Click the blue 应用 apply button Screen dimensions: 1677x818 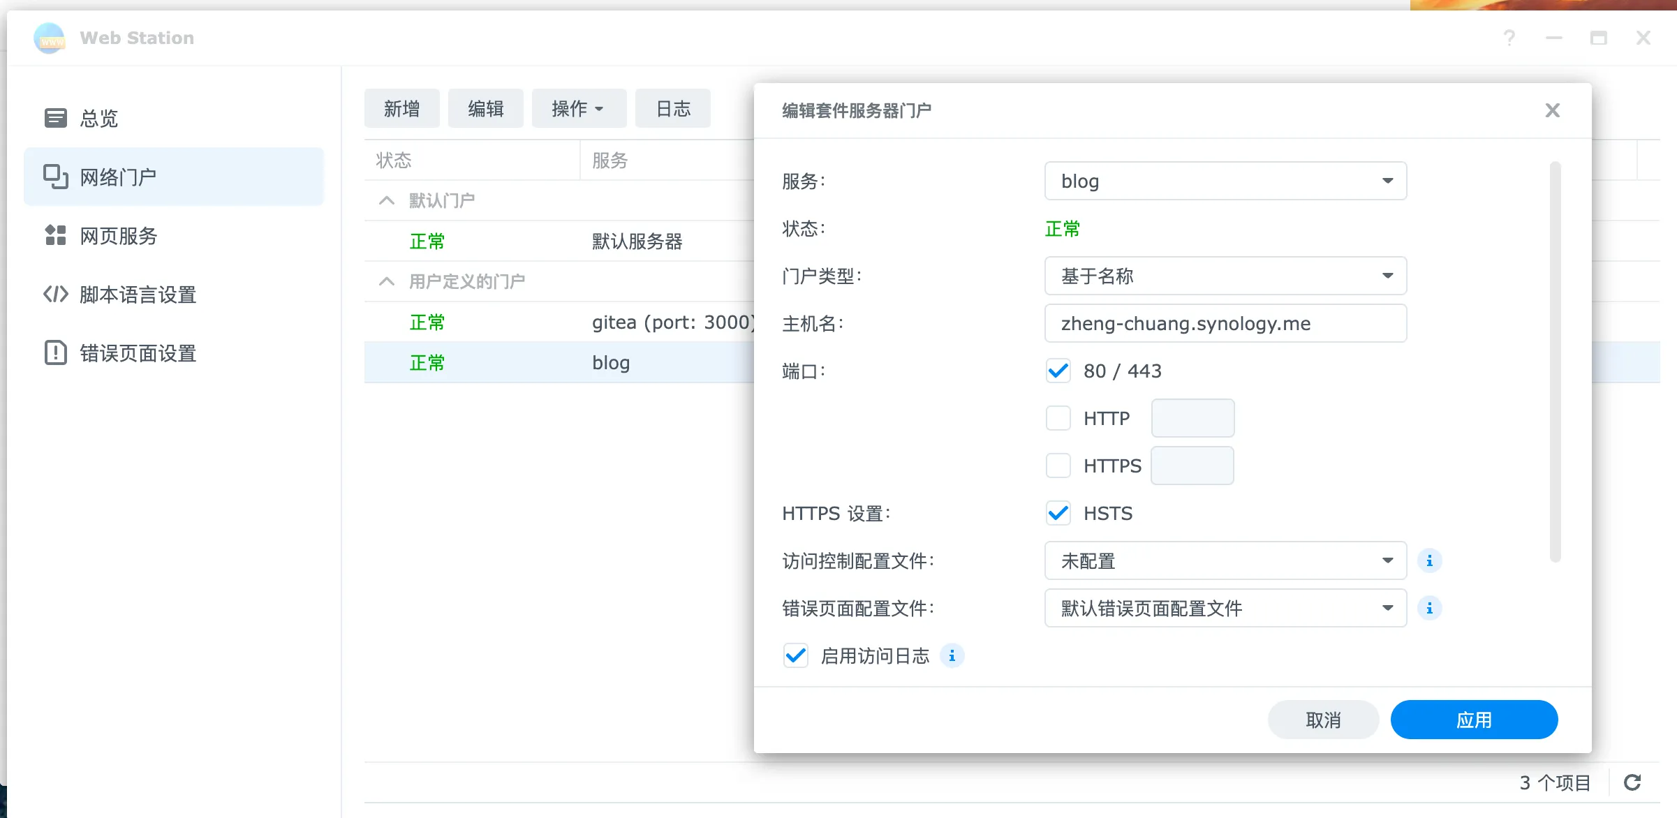1473,720
